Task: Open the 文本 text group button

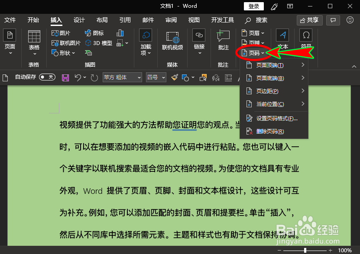Action: coord(282,40)
